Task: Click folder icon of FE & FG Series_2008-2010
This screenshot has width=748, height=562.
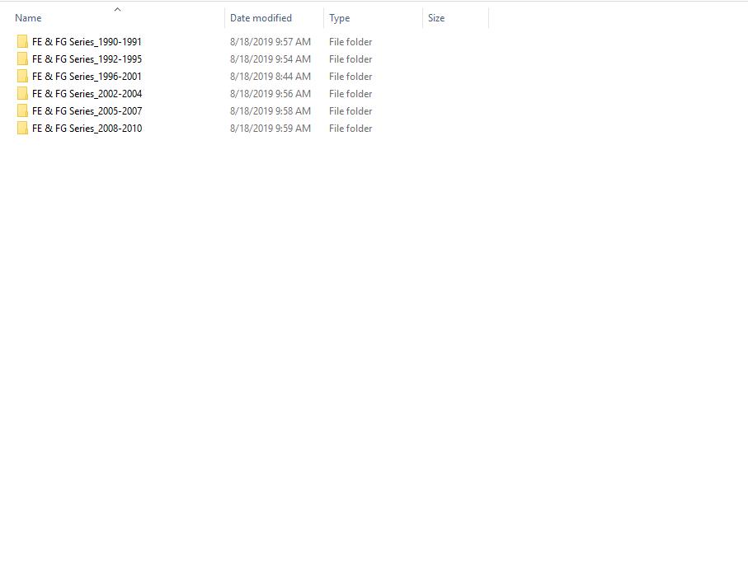Action: 22,129
